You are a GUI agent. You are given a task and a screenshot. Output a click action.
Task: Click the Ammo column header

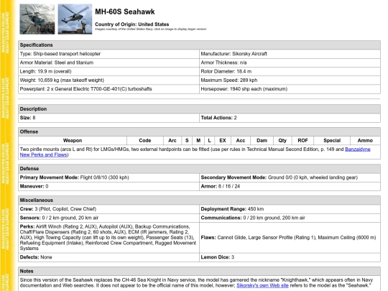(x=365, y=141)
